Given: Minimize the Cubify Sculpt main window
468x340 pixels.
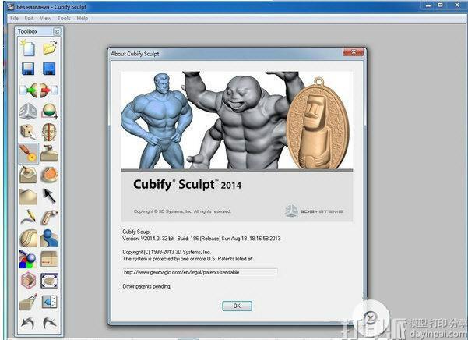Looking at the screenshot, I should tap(428, 5).
